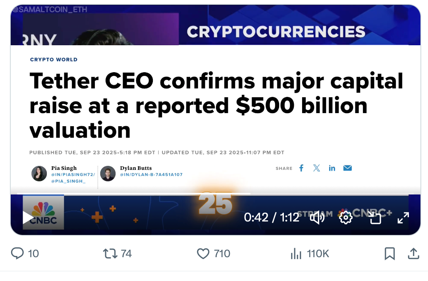Open the CRYPTO WORLD section link

(54, 60)
